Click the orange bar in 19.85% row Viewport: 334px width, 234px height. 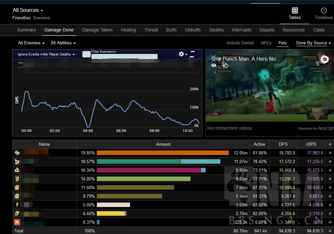pyautogui.click(x=162, y=153)
